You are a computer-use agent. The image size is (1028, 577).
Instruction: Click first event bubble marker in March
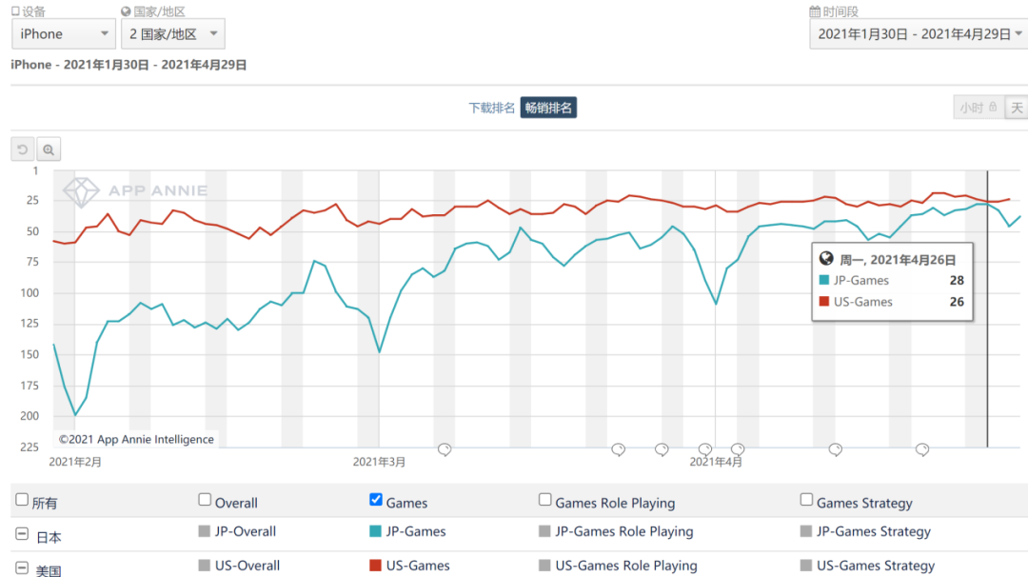[444, 449]
